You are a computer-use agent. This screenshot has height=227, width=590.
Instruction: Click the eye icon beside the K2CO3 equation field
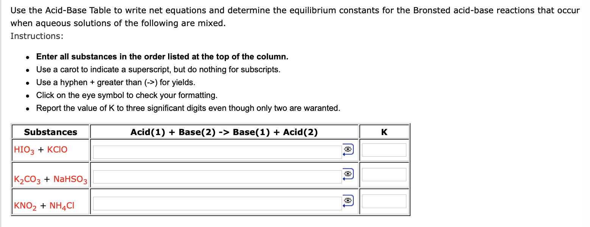[x=348, y=173]
